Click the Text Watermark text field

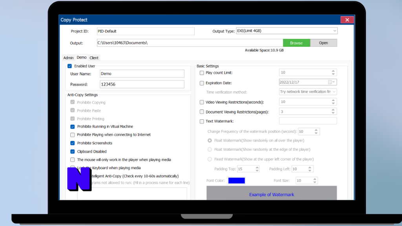point(308,121)
